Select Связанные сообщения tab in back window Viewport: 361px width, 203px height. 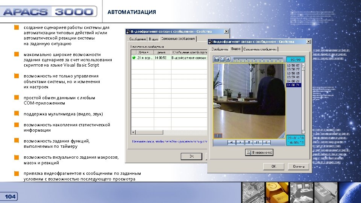click(178, 38)
